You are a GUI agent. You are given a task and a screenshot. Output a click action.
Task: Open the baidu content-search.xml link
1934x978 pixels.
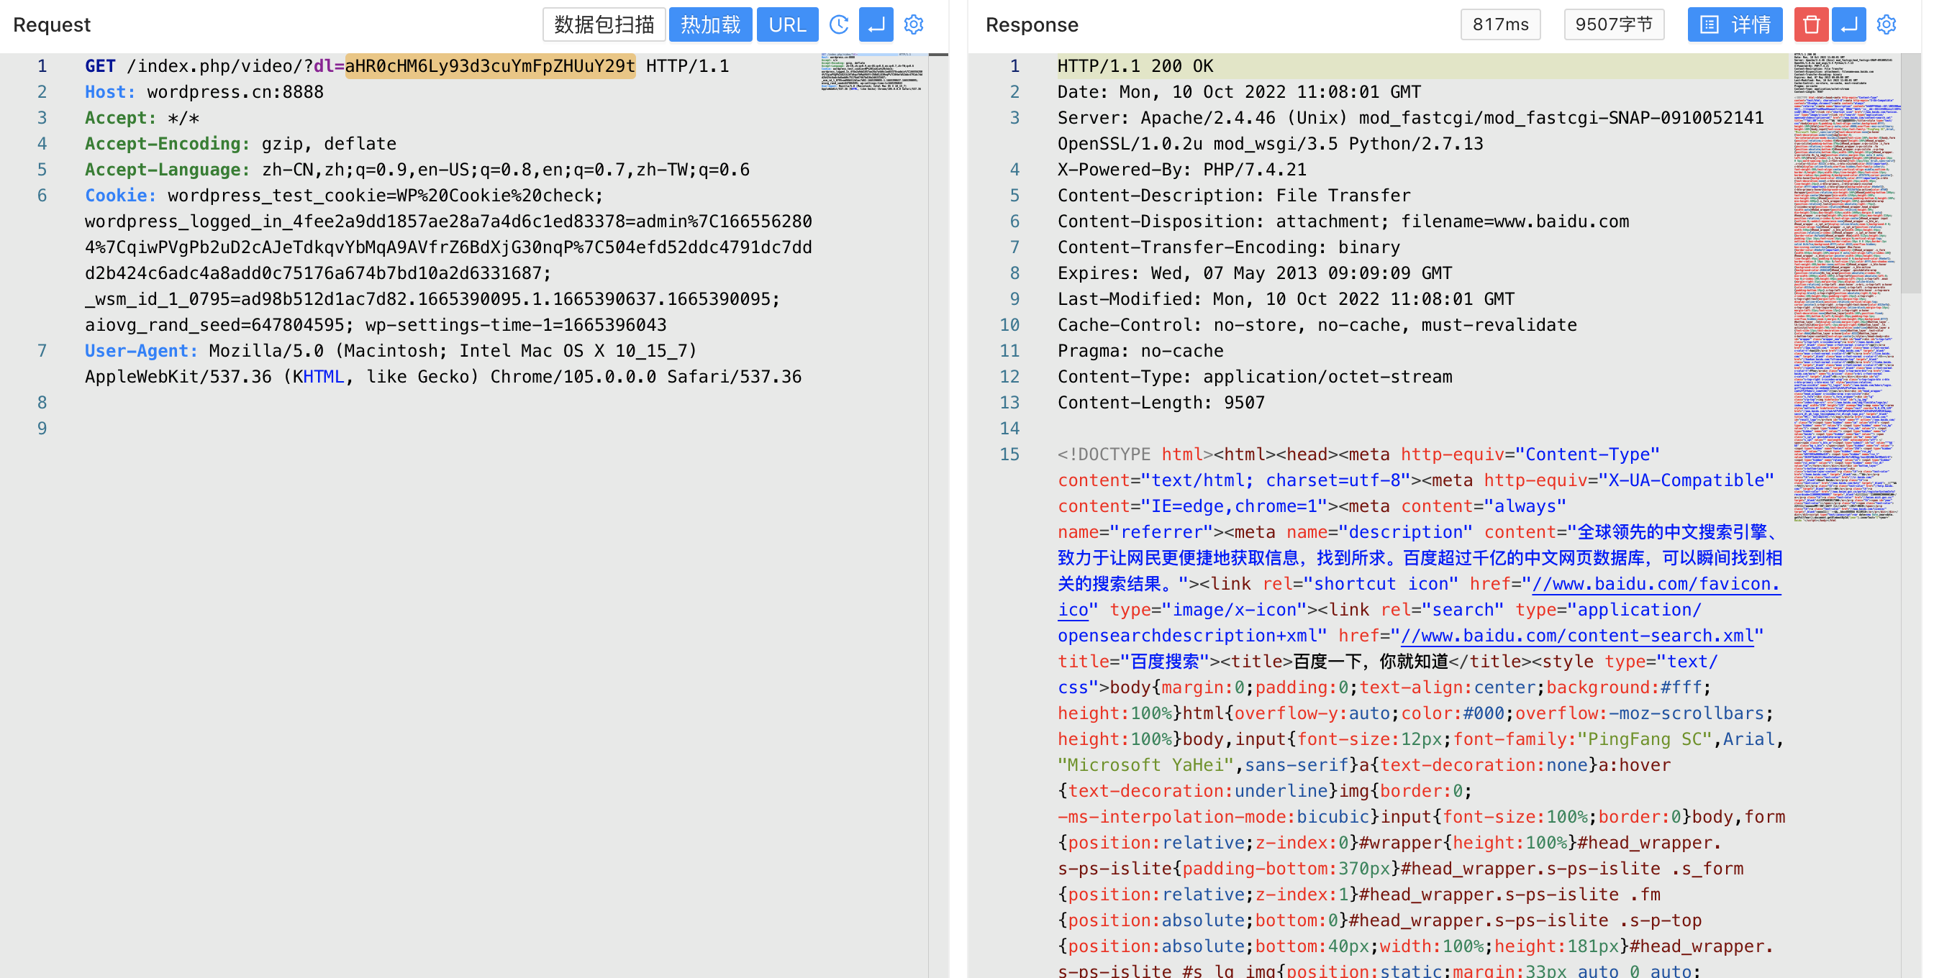coord(1576,636)
